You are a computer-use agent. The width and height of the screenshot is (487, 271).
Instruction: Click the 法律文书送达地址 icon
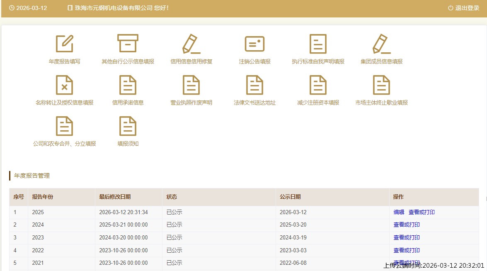coord(254,85)
